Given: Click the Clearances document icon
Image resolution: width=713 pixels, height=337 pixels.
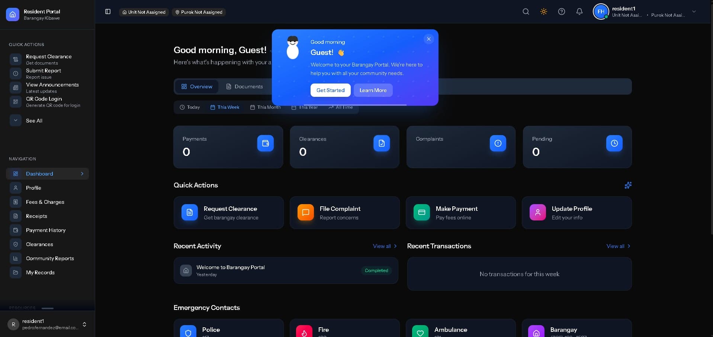Looking at the screenshot, I should [382, 143].
